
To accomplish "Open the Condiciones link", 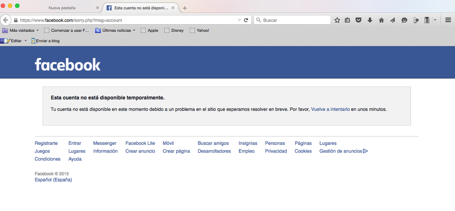I will 47,159.
